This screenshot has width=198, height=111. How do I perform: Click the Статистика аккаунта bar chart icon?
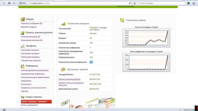[63, 24]
